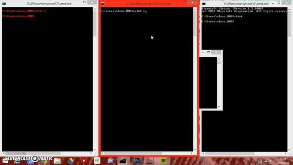
Task: Click the left arrow in right cmd's horizontal scrollbar
Action: 203,154
